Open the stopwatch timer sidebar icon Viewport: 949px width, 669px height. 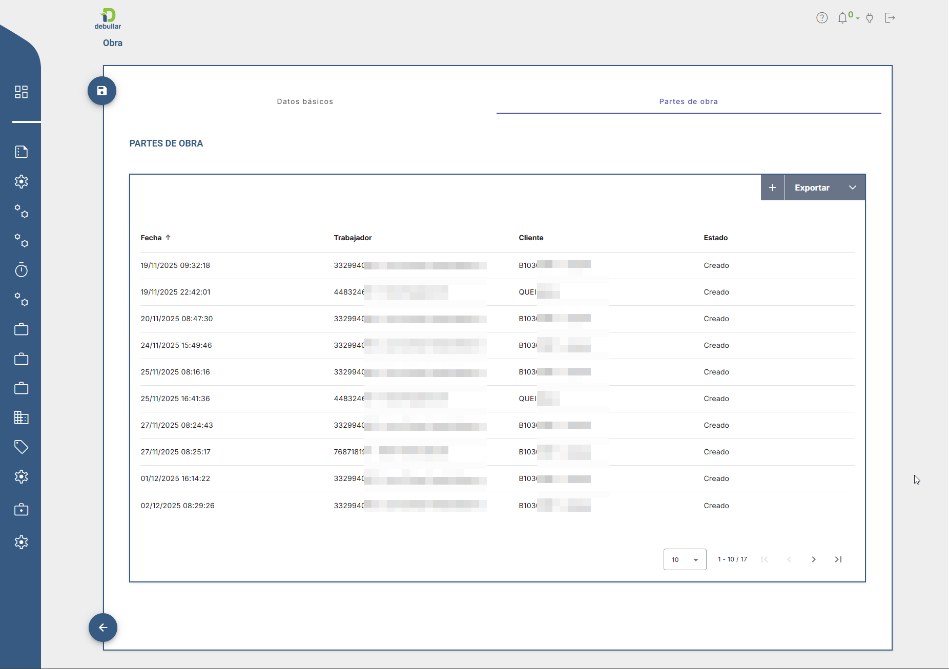click(x=22, y=270)
